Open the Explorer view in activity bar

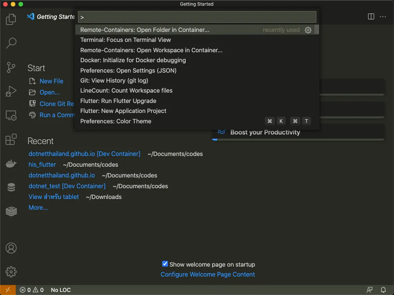11,19
